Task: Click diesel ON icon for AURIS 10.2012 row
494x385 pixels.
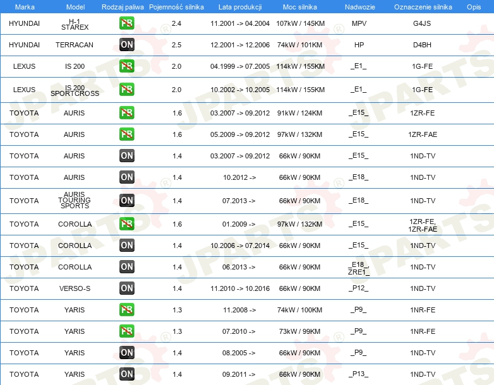Action: click(126, 177)
